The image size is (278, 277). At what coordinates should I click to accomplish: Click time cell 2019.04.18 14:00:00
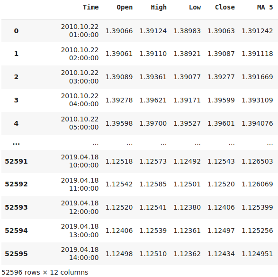point(80,254)
